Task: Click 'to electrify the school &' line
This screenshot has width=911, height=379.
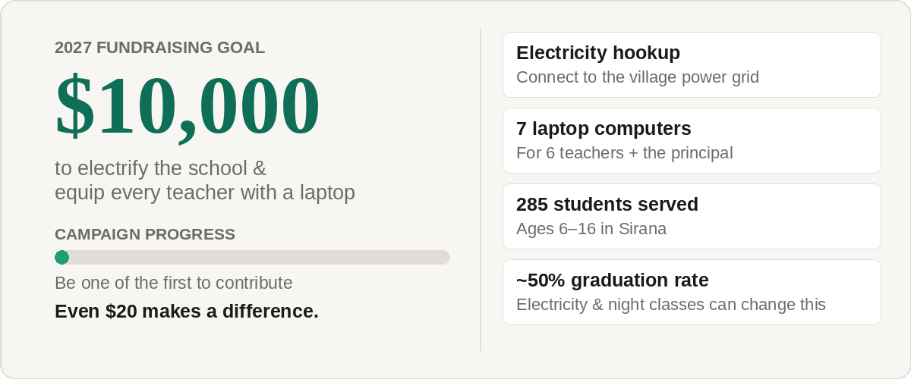Action: coord(161,168)
